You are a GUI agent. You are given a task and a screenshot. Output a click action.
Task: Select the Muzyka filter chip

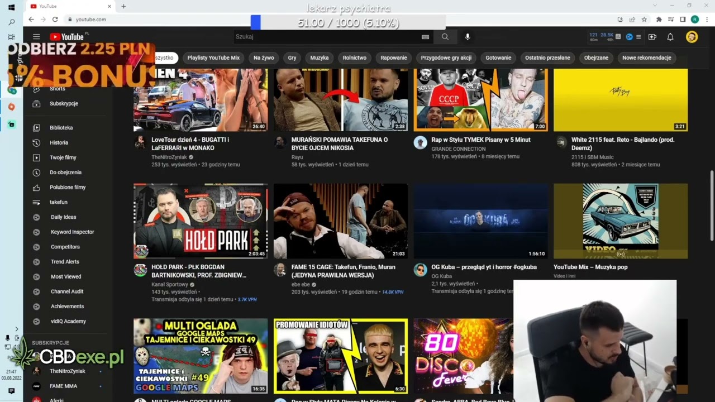(320, 58)
